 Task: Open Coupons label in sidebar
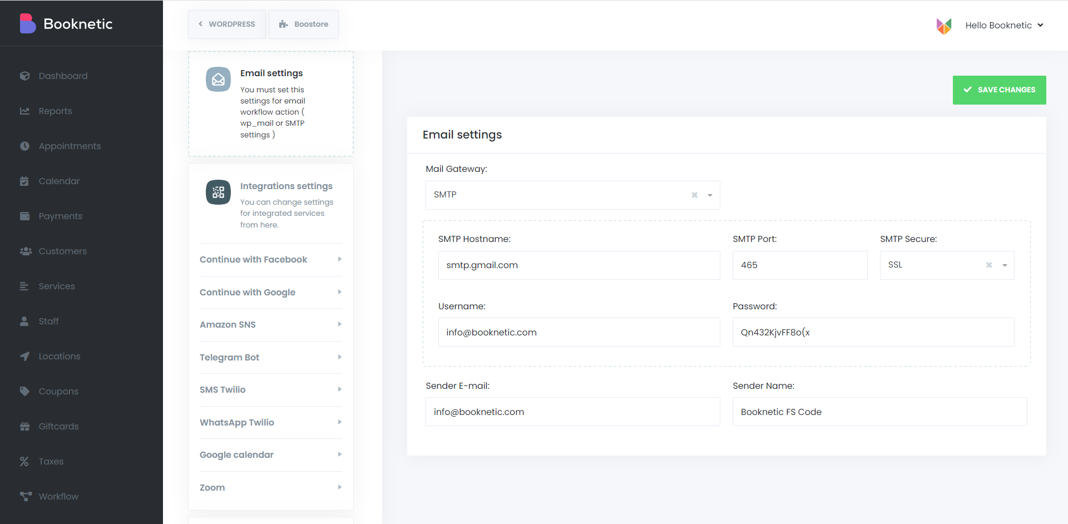(58, 391)
